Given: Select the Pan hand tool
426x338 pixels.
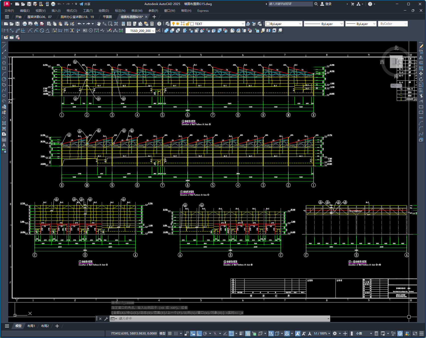Looking at the screenshot, I should (x=99, y=24).
